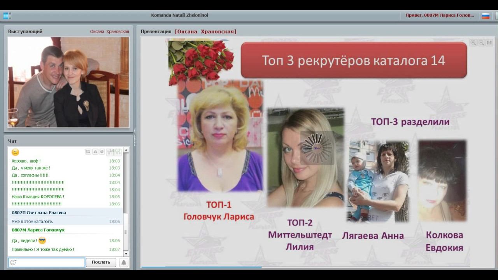Click [Оксана Храновская] in presentation header

click(205, 31)
